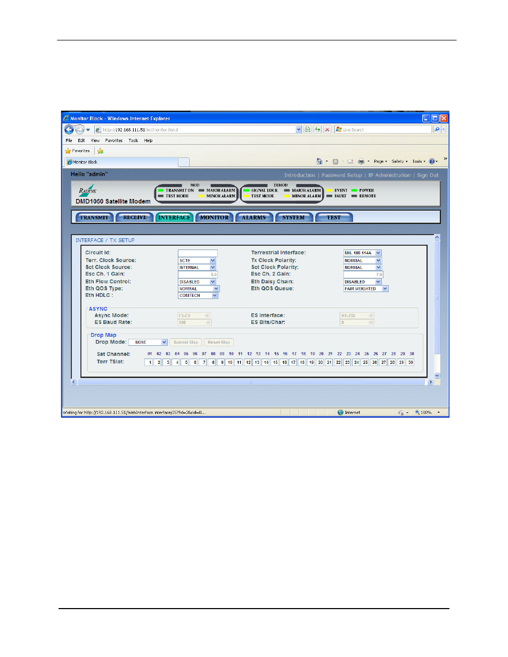The width and height of the screenshot is (508, 657).
Task: Click the Help question mark icon
Action: tap(431, 161)
